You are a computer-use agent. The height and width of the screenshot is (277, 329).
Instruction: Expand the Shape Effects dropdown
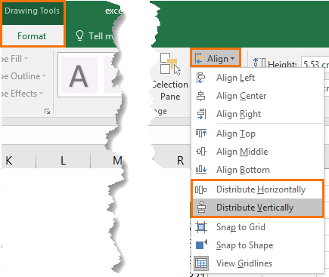(22, 94)
